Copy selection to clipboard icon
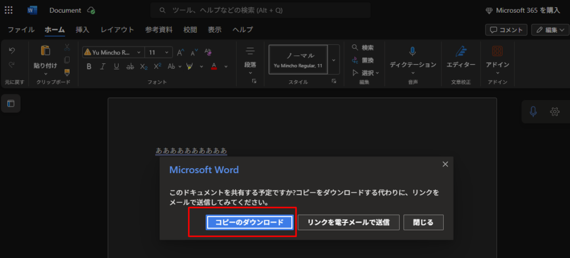 (67, 60)
